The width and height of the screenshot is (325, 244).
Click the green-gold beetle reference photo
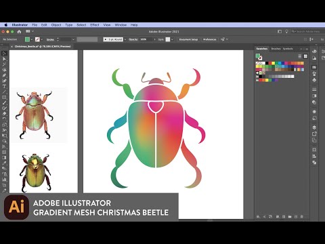click(x=35, y=172)
